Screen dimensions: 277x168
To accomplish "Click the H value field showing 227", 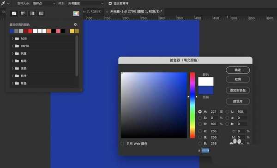I will pos(214,112).
